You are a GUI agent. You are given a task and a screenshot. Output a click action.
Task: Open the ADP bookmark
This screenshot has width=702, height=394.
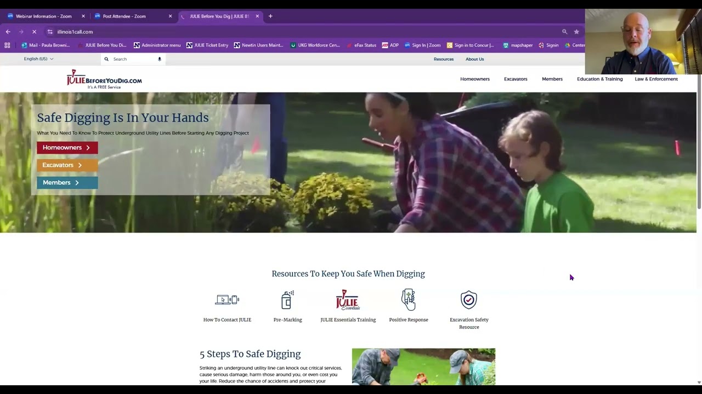[390, 45]
